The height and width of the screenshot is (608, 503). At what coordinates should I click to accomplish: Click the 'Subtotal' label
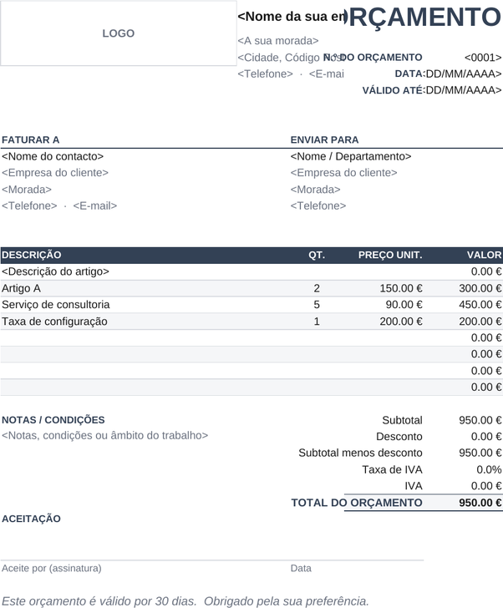coord(402,420)
